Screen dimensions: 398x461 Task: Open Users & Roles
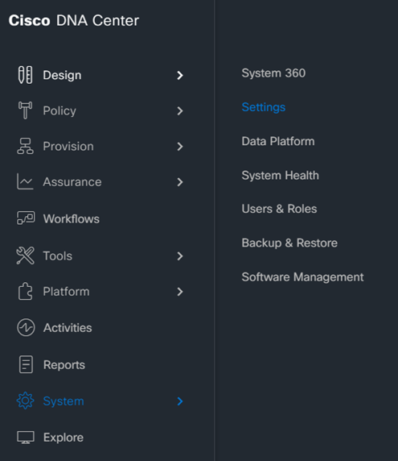point(279,209)
